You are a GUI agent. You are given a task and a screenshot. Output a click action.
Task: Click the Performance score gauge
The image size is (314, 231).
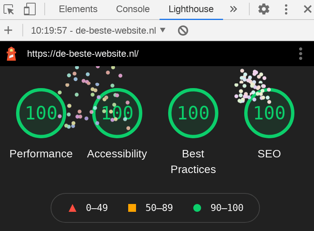coord(41,113)
